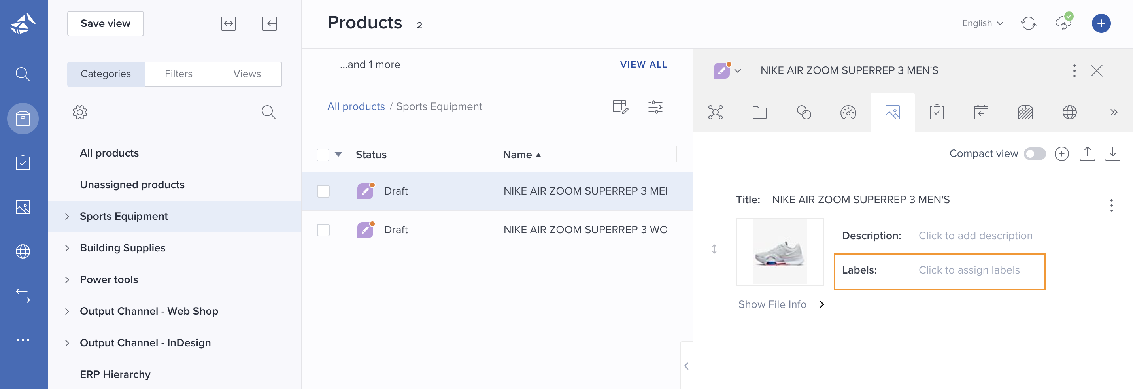Open the search icon in left navigation bar
This screenshot has height=389, width=1133.
point(23,74)
